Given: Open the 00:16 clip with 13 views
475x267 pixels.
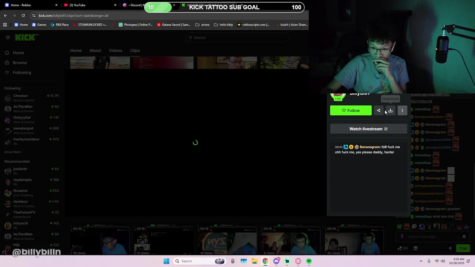Looking at the screenshot, I should (164, 240).
